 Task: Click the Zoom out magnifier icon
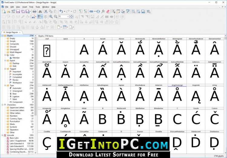click(56, 17)
